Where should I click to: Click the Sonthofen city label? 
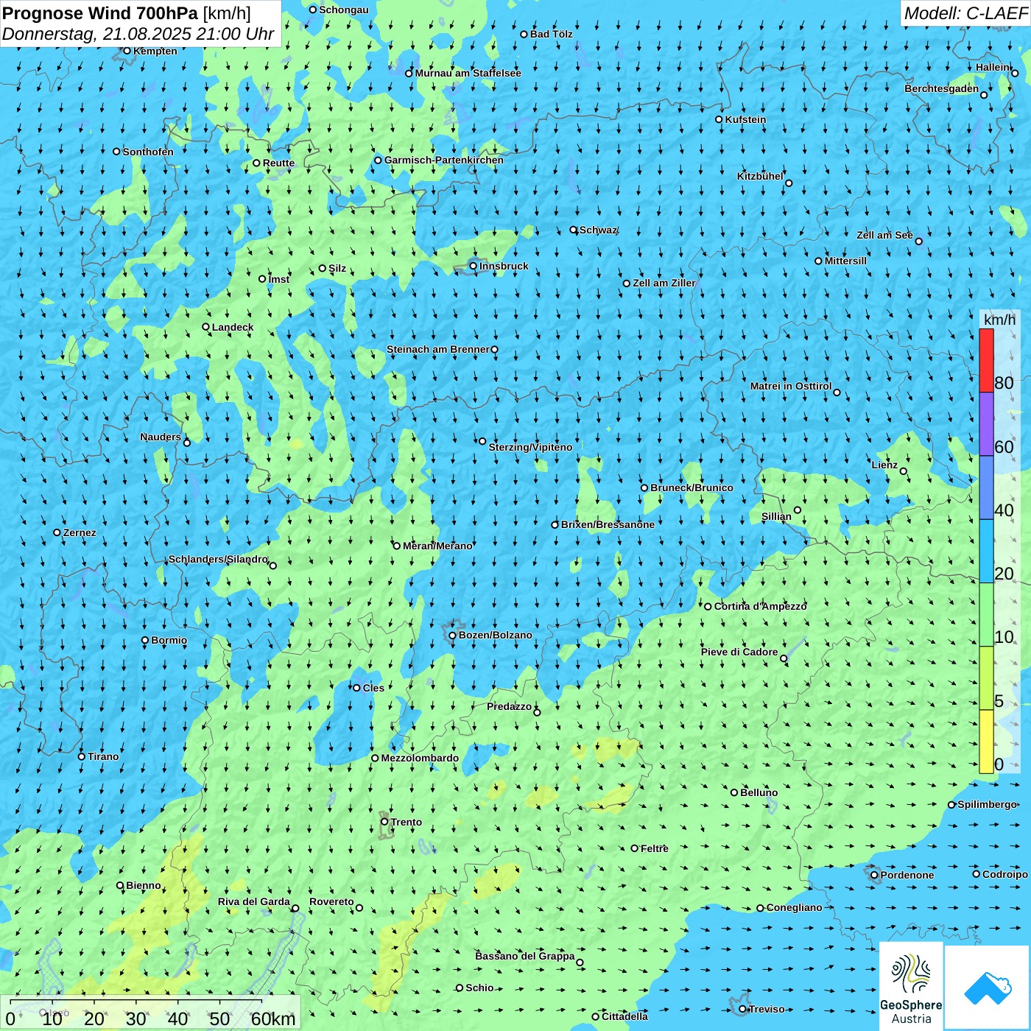[x=148, y=152]
